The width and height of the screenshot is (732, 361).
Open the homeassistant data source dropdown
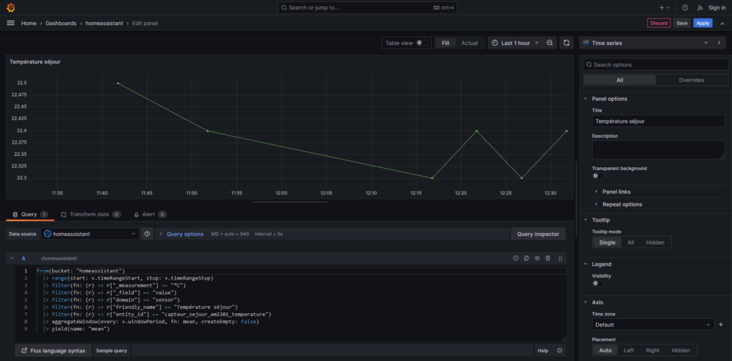click(90, 234)
